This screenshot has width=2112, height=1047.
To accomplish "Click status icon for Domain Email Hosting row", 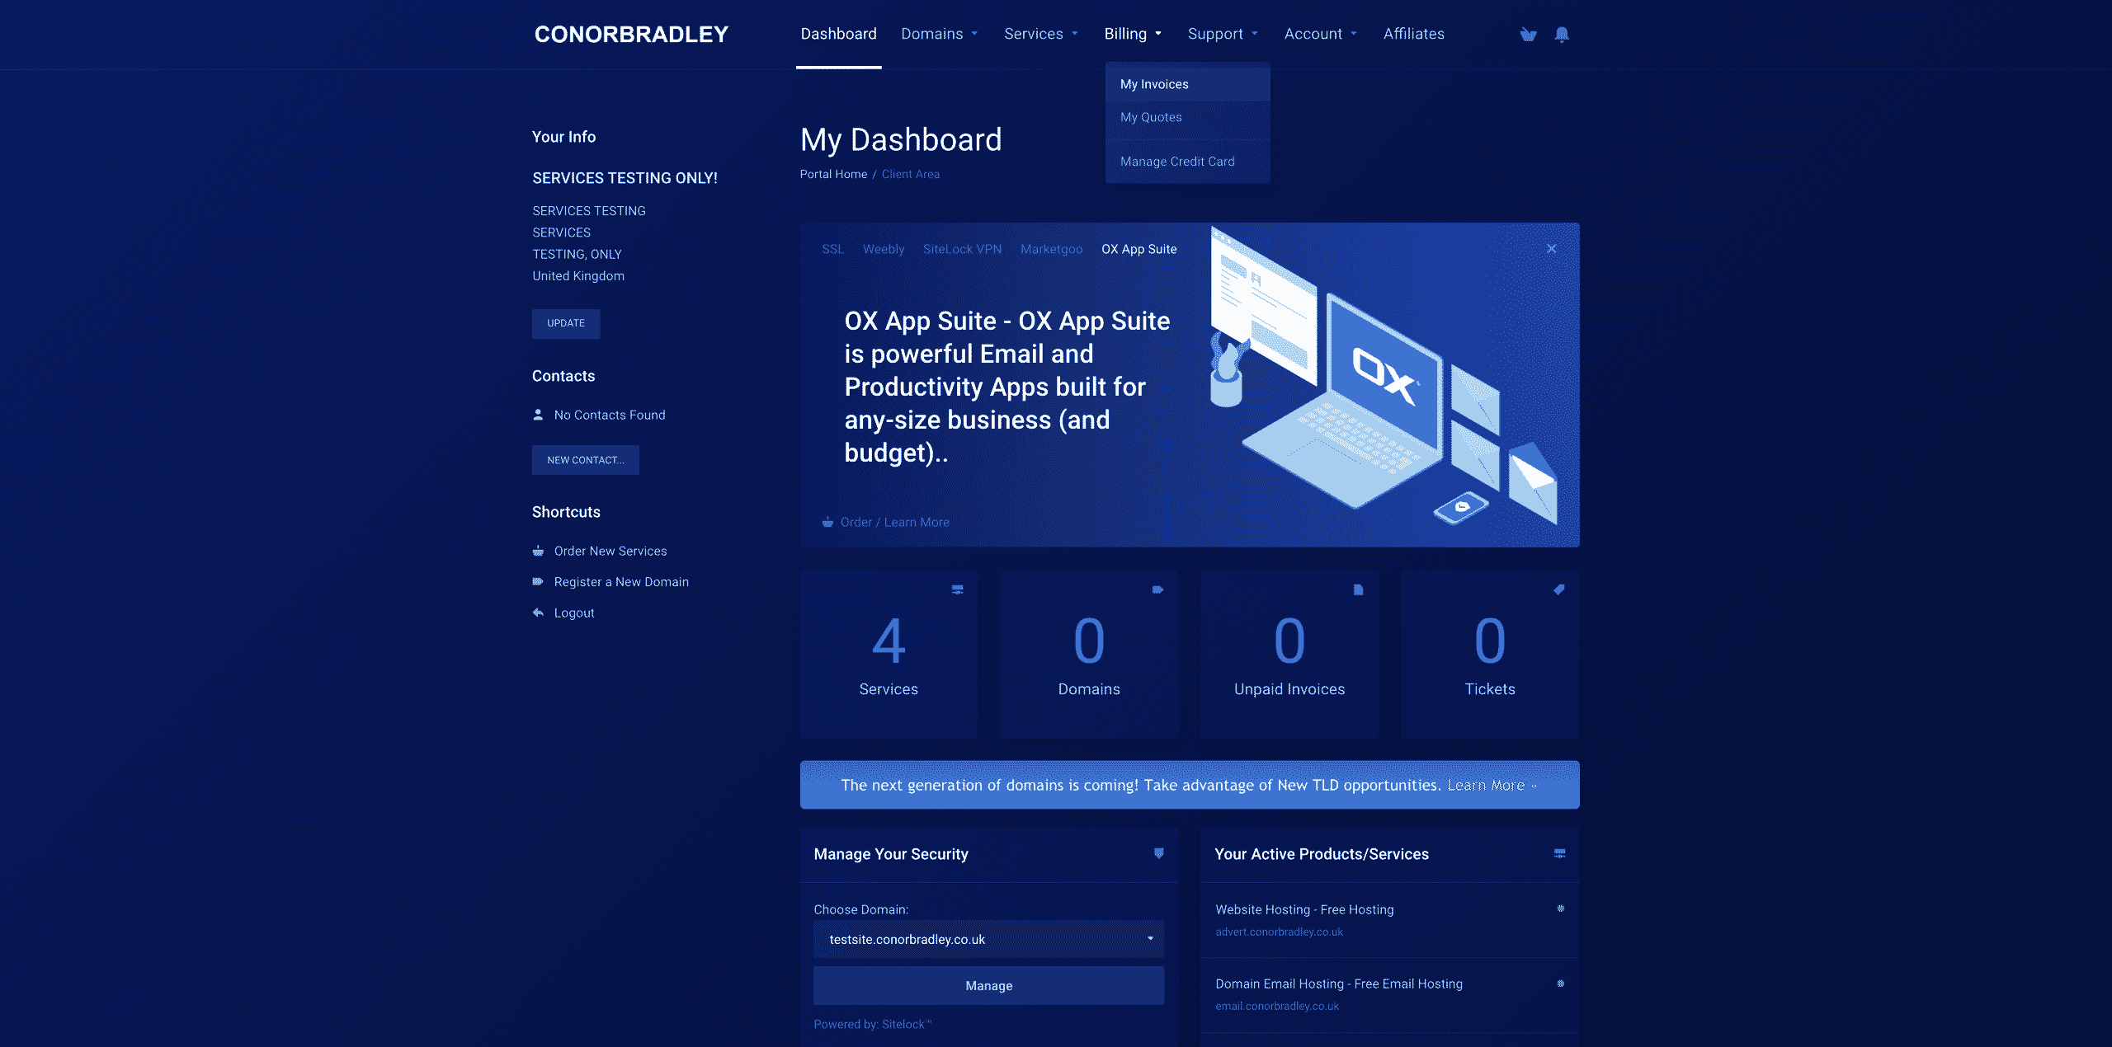I will [x=1560, y=984].
